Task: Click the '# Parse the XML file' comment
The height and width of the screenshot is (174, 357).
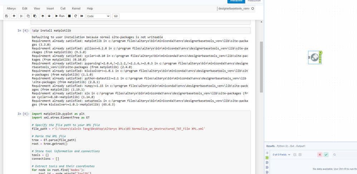Action: pos(49,136)
